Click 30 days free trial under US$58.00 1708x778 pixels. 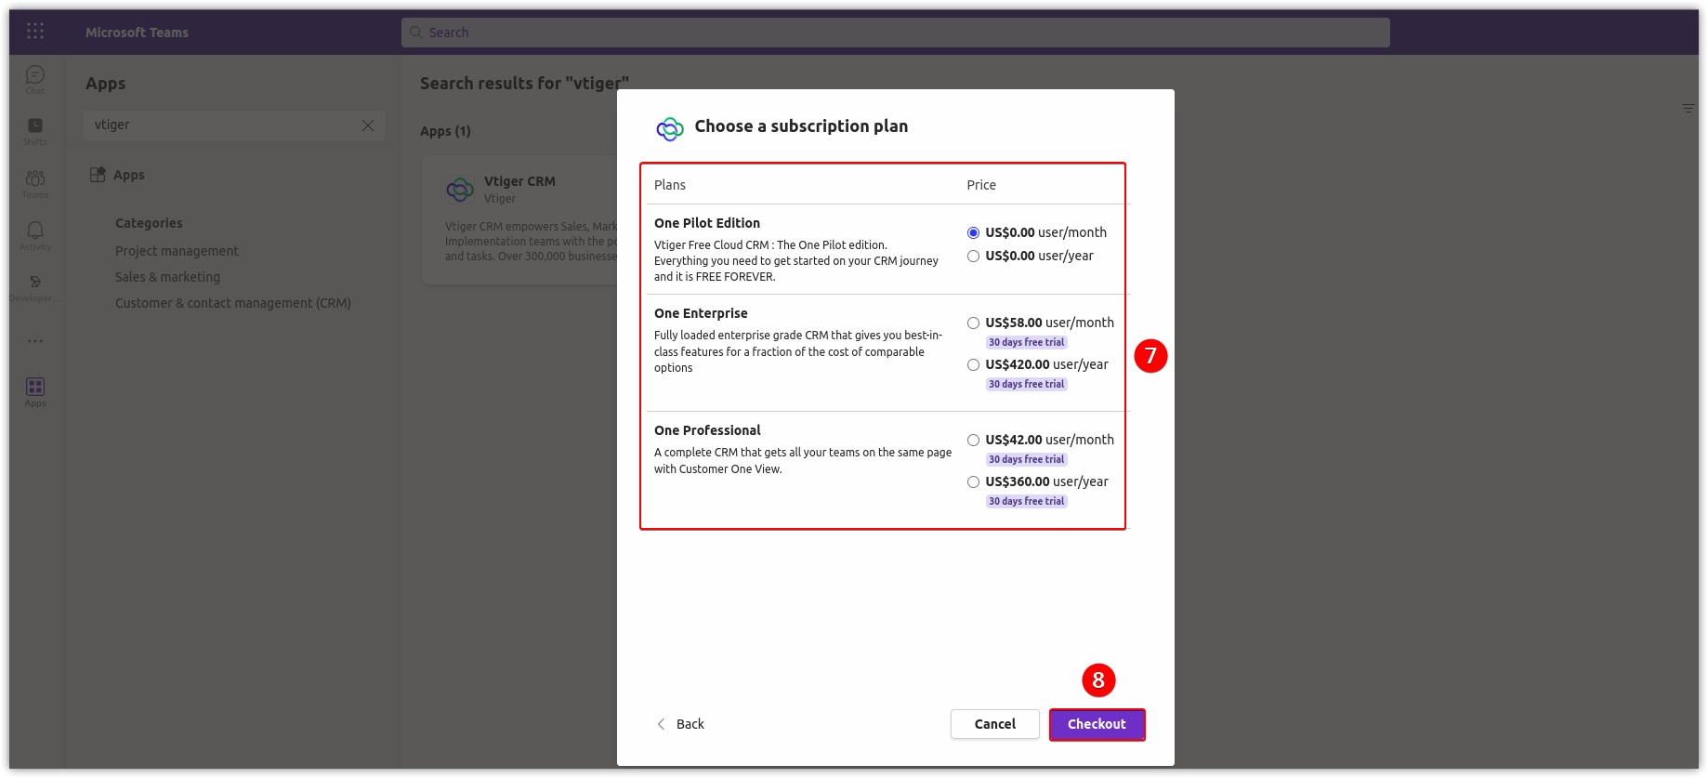1026,342
